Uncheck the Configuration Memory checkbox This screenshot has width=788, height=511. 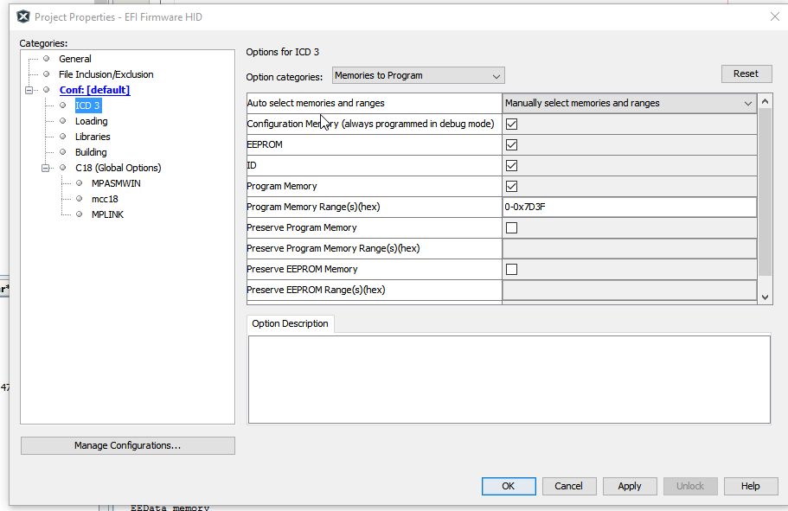point(511,125)
